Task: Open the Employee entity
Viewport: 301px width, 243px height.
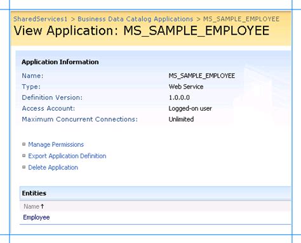Action: [36, 217]
